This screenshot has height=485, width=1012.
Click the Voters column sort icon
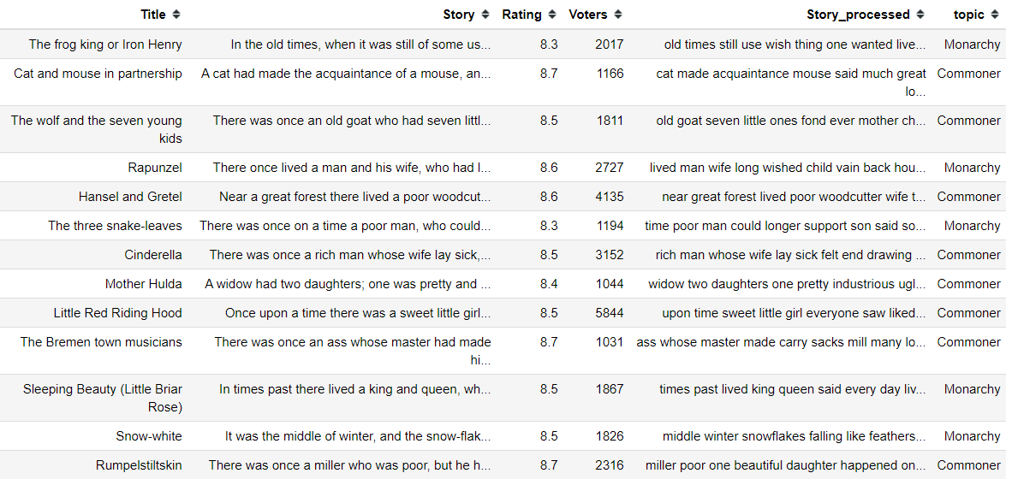tap(618, 15)
